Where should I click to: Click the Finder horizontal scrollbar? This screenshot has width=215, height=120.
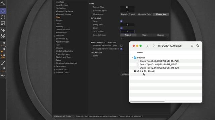[147, 101]
